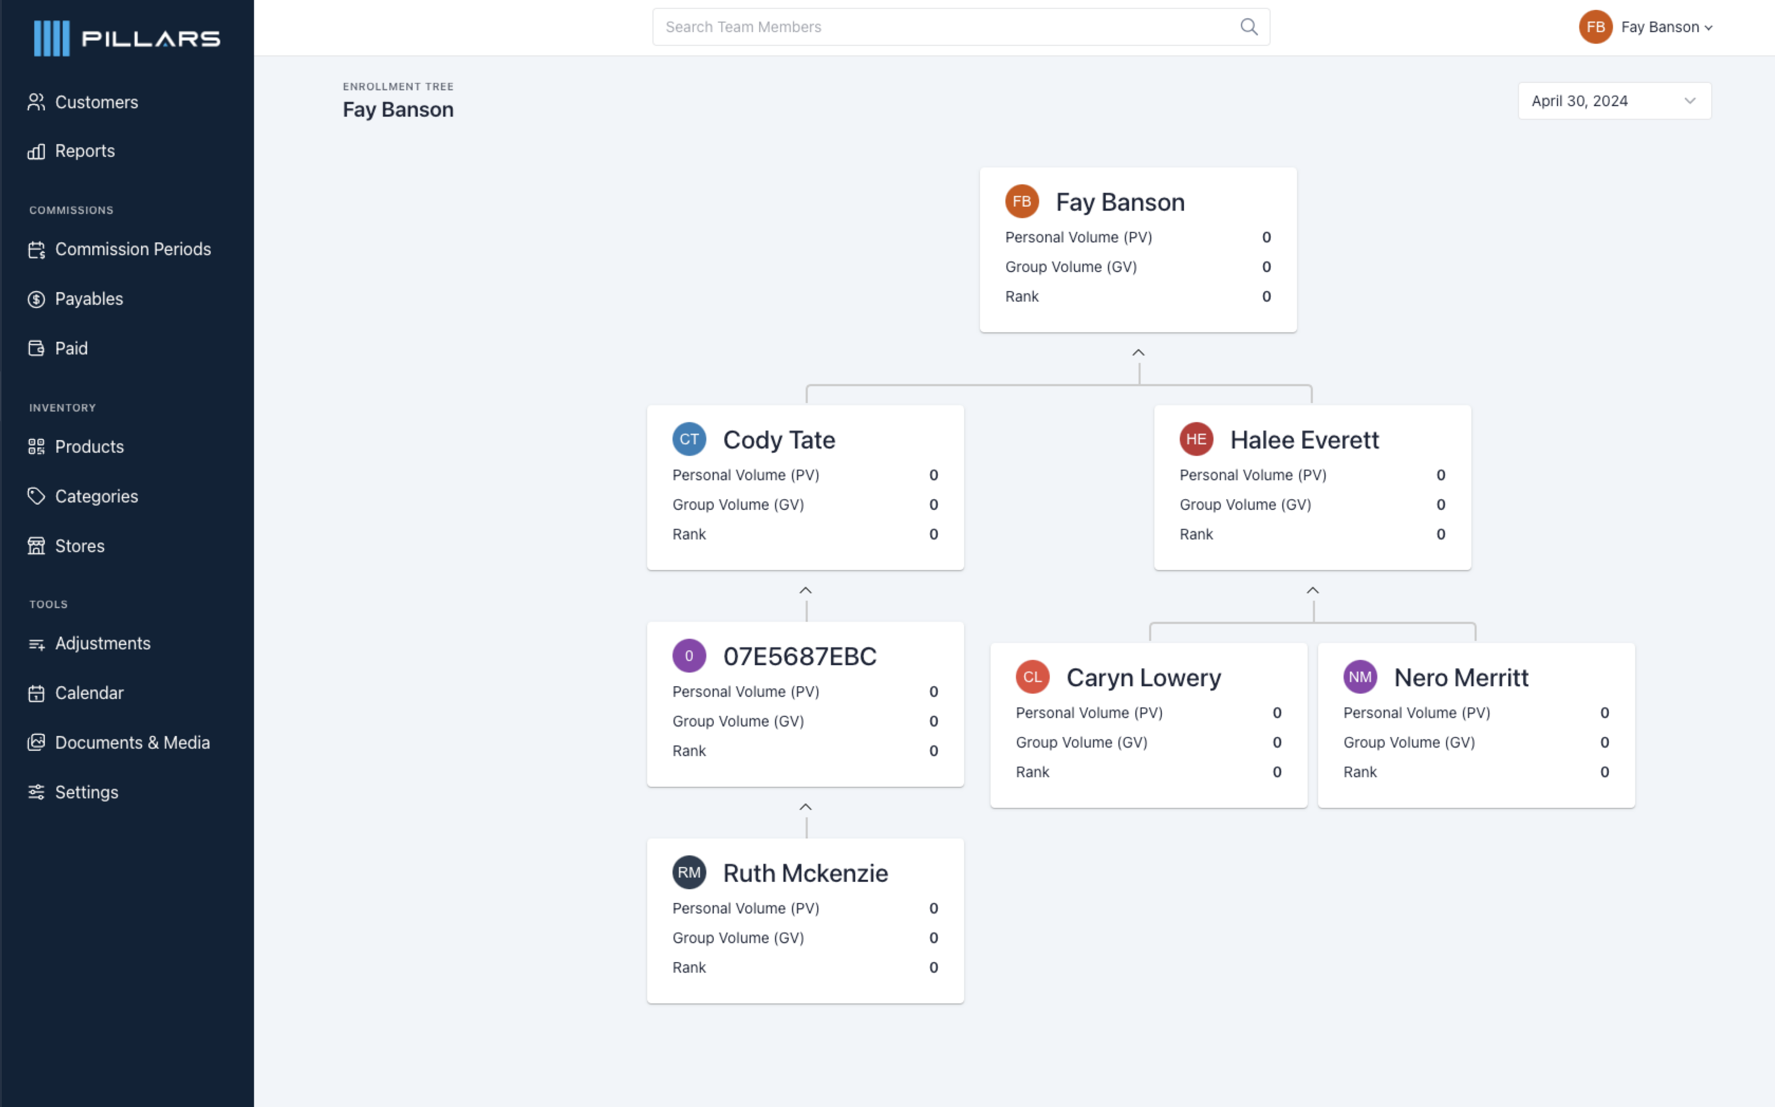Click the Payables dollar circle icon

(x=36, y=299)
